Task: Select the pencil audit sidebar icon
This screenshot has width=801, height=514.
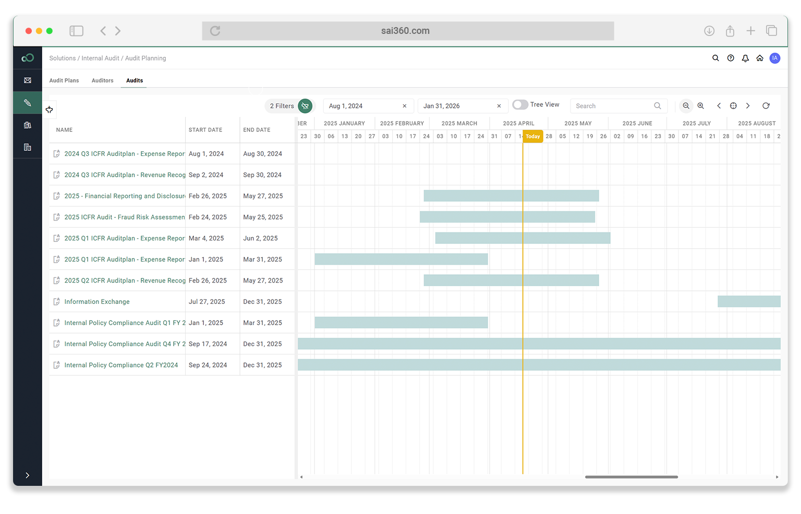Action: (28, 103)
